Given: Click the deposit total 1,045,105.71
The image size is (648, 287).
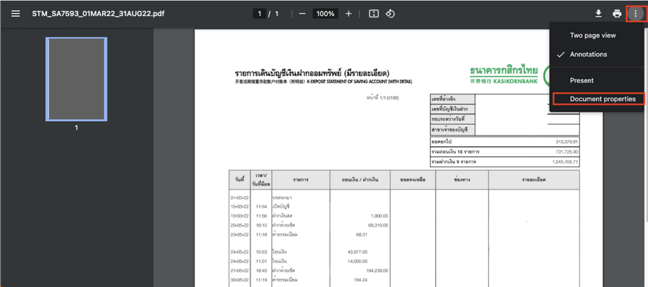Looking at the screenshot, I should pyautogui.click(x=565, y=161).
